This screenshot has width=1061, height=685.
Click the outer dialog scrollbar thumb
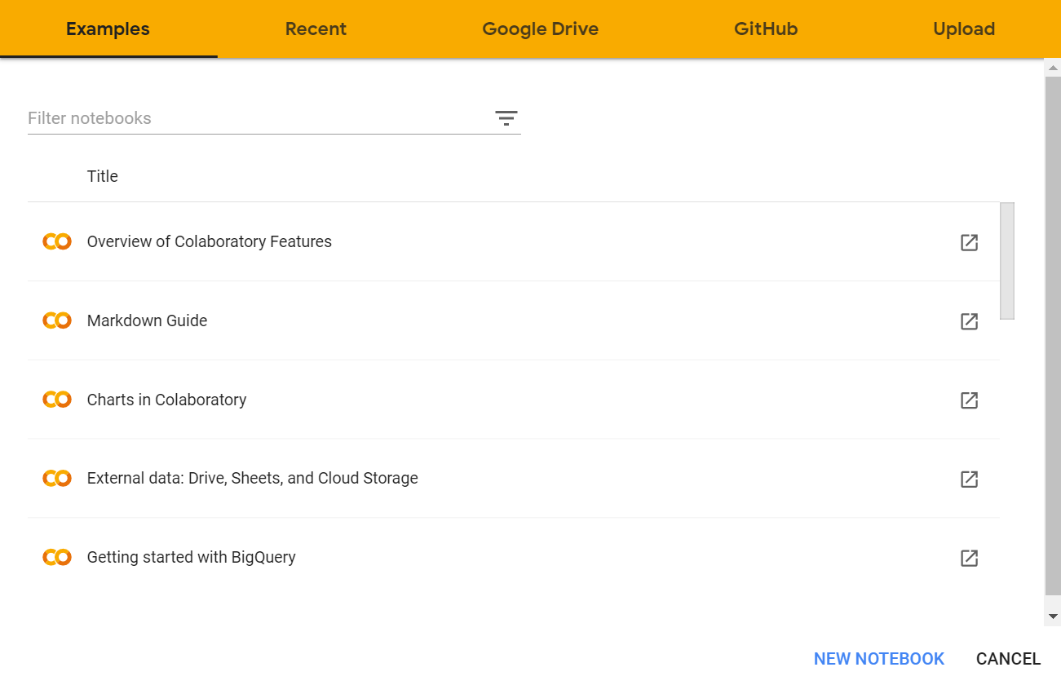1053,336
